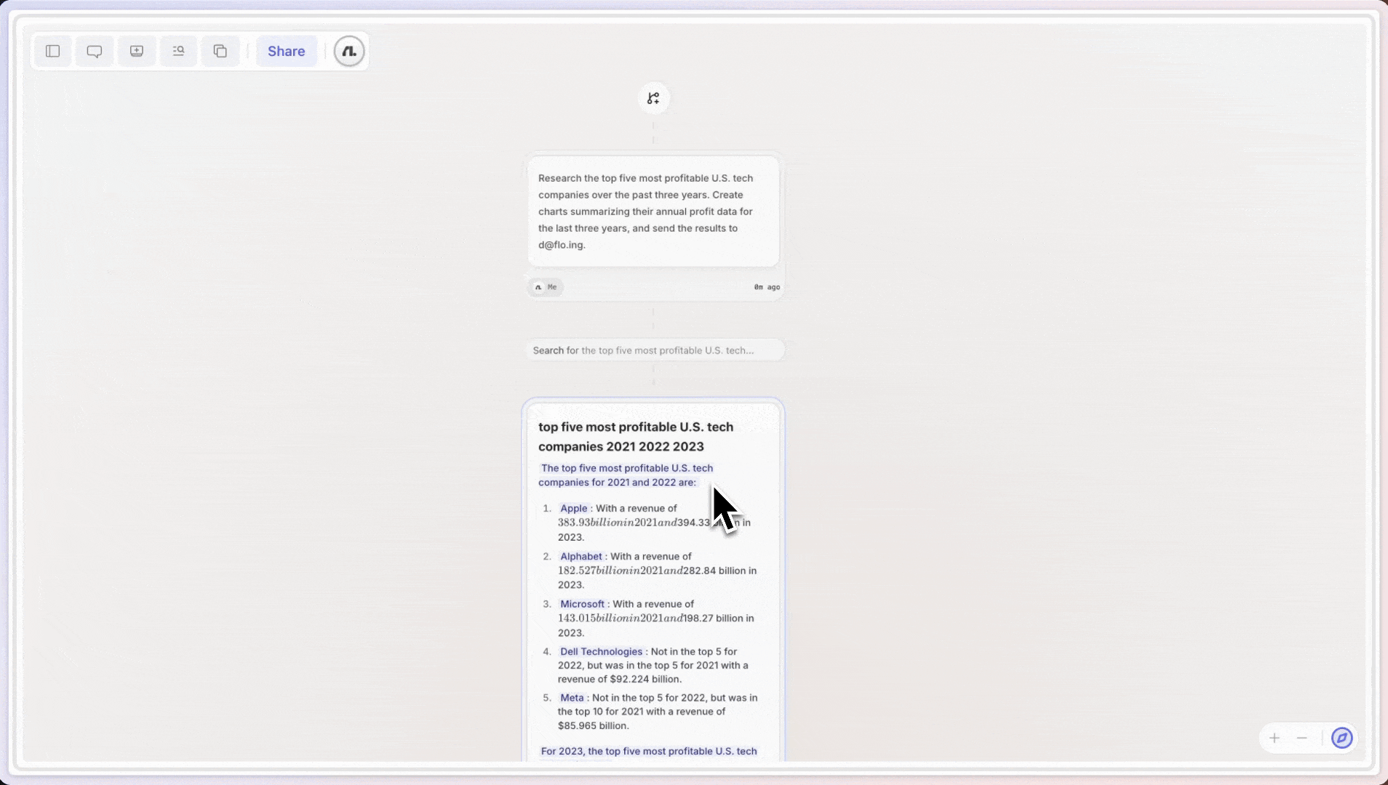Toggle the compass navigation button

click(x=1341, y=738)
